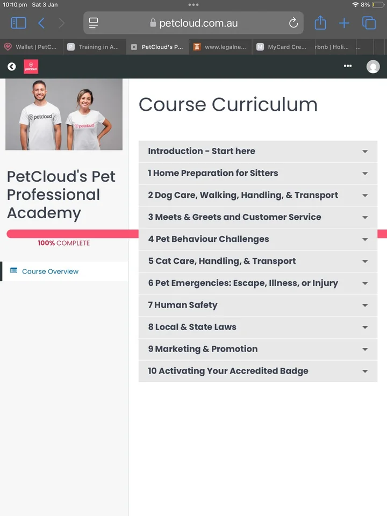
Task: Switch to the www.legalne... tab
Action: pos(220,47)
